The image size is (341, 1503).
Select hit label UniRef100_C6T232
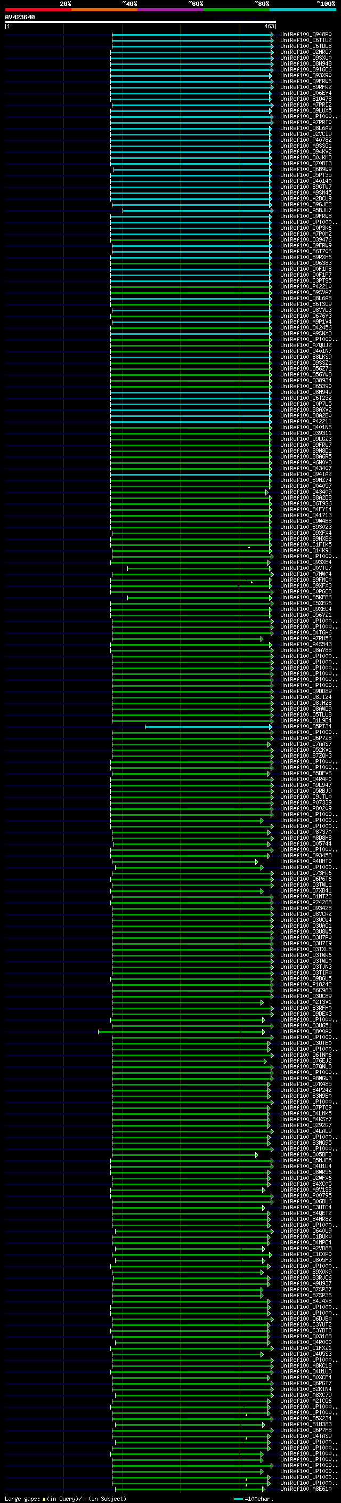(306, 398)
